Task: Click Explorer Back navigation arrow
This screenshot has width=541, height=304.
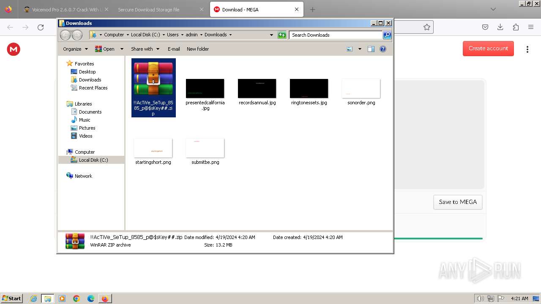Action: pos(65,35)
